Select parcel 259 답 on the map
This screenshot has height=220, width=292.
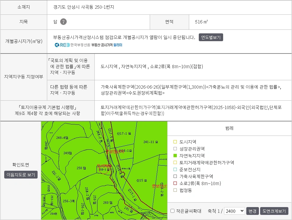pos(95,200)
